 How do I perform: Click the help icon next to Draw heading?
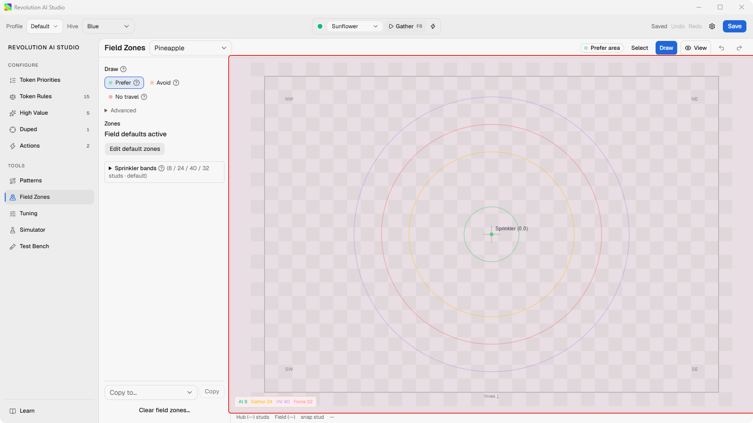pyautogui.click(x=123, y=69)
